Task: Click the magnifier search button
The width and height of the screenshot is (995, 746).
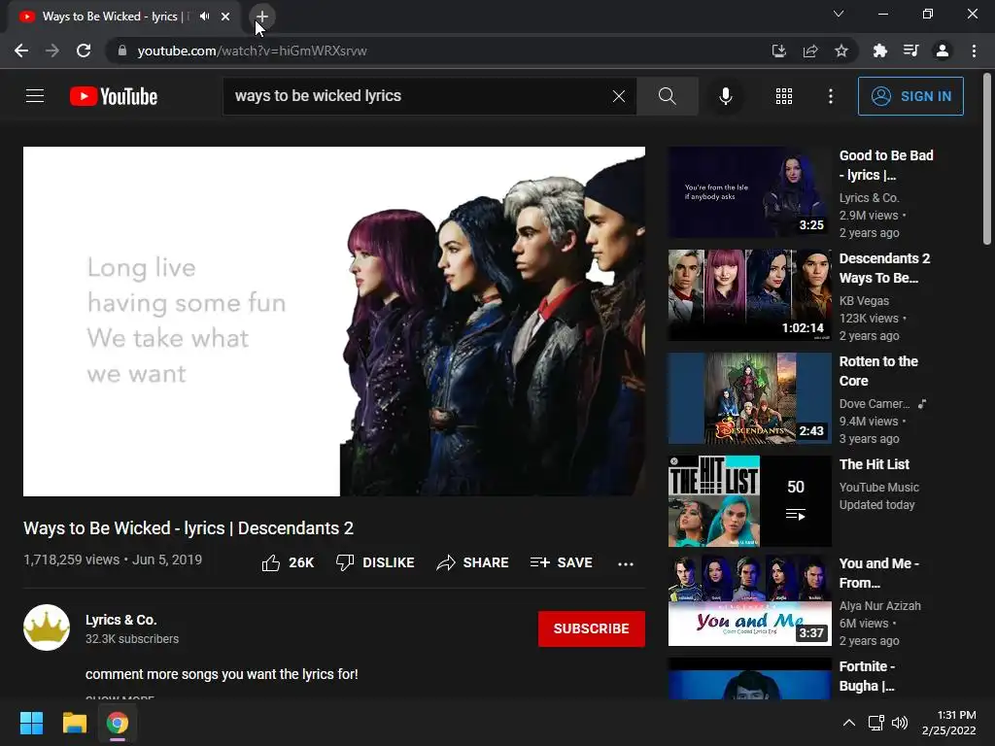Action: (x=667, y=96)
